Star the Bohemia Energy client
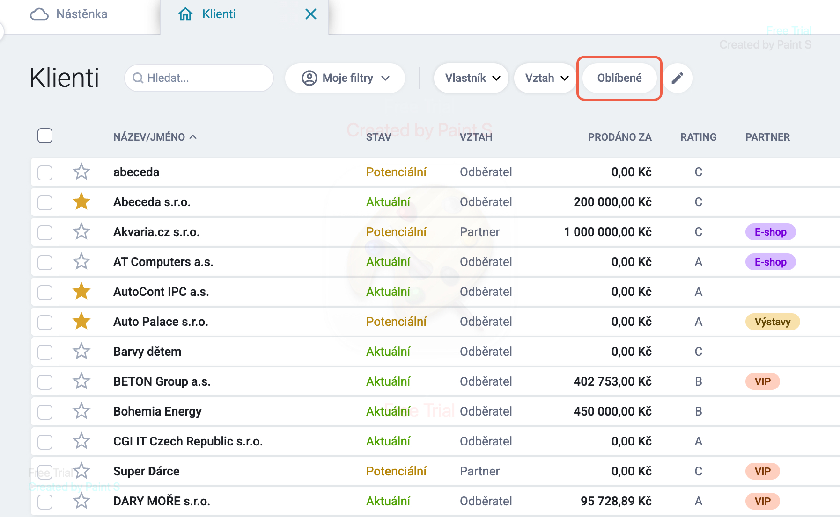This screenshot has height=517, width=840. click(x=81, y=411)
